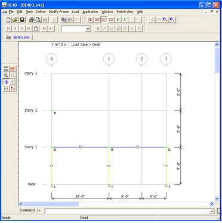Expand the Command line history dropdown

212,211
